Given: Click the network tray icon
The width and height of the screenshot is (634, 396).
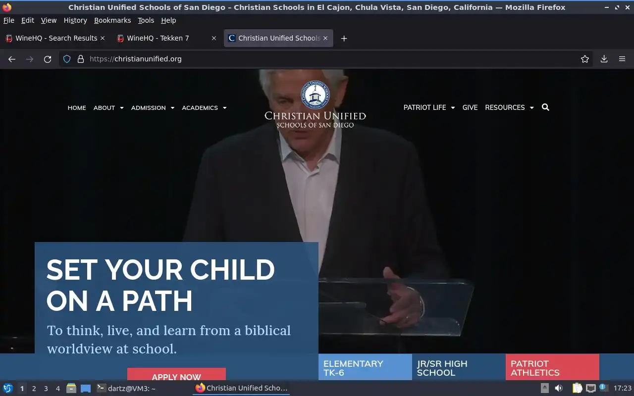Looking at the screenshot, I should coord(590,388).
